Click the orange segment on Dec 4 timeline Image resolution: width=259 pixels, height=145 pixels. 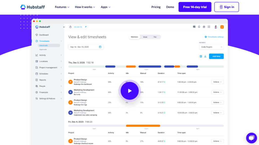click(143, 126)
